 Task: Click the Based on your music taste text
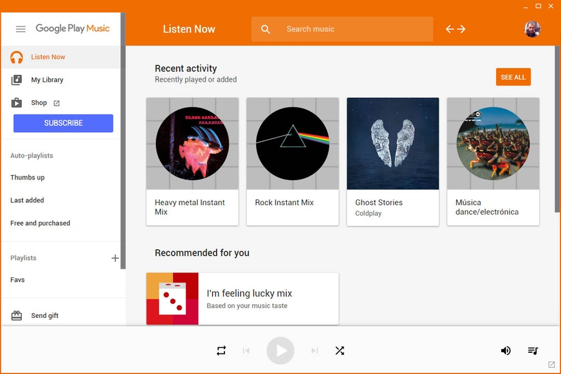coord(247,305)
